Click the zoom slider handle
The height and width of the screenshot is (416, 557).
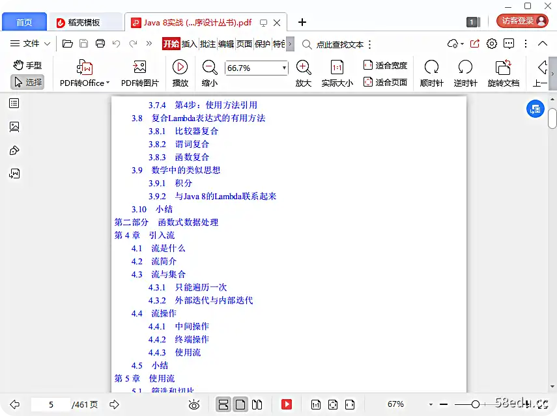[x=476, y=404]
